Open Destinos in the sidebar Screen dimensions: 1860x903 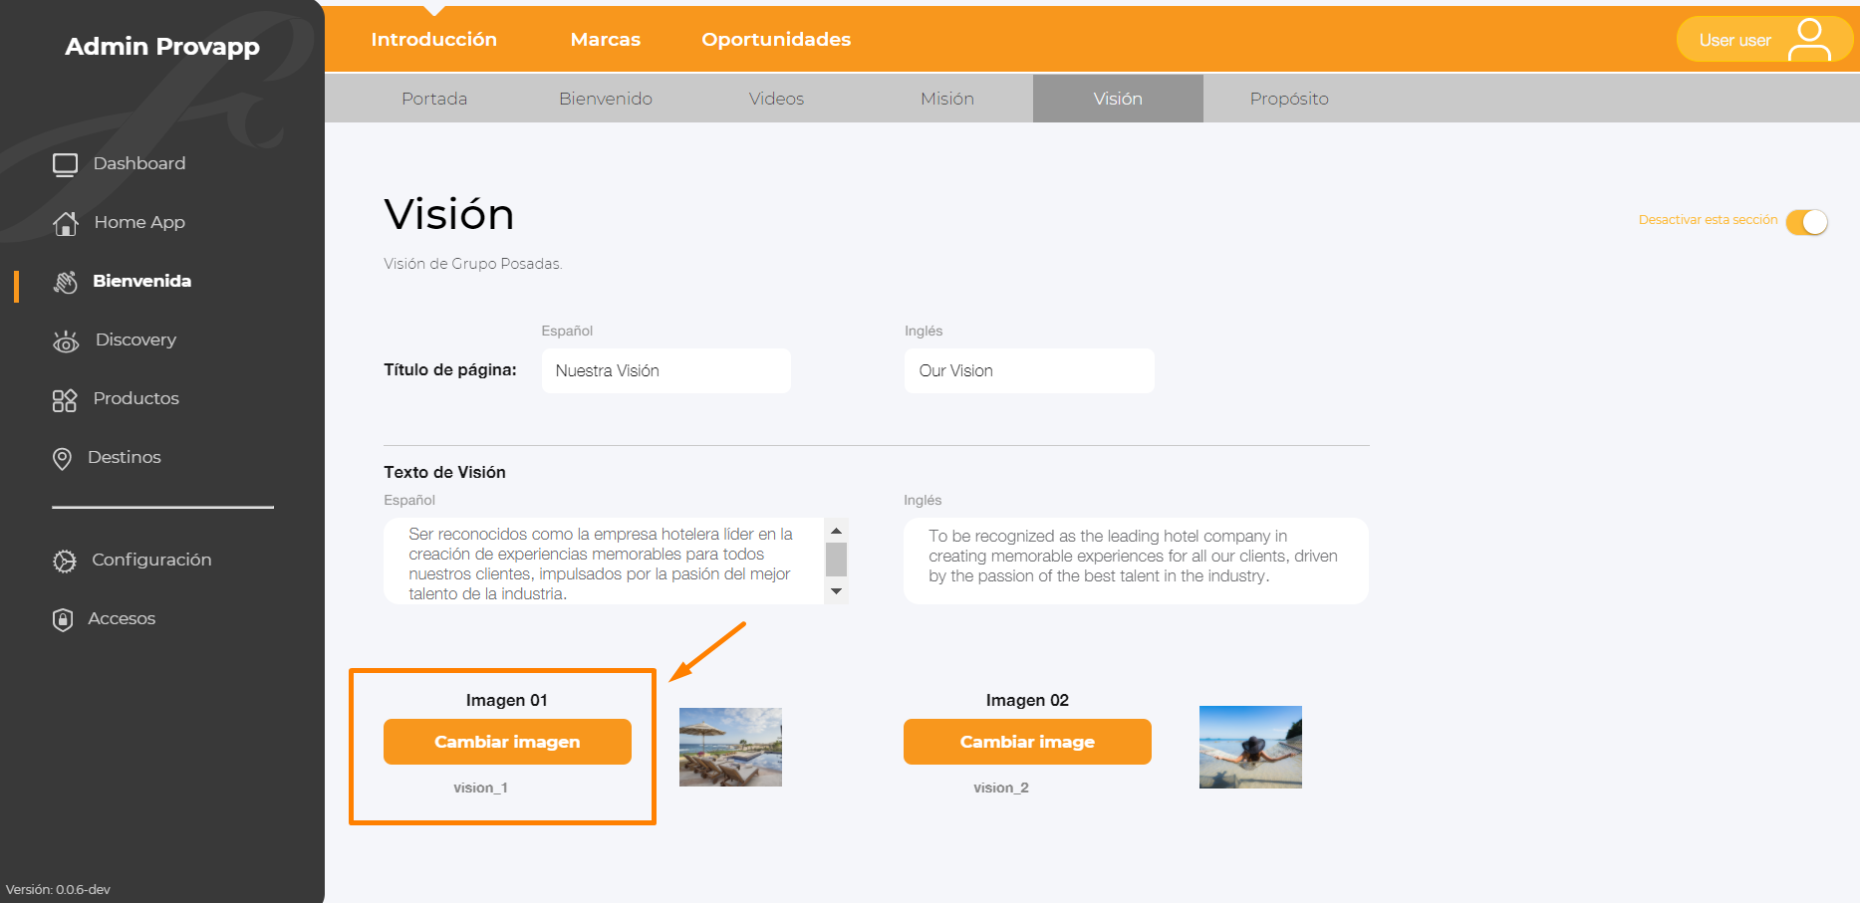coord(125,457)
